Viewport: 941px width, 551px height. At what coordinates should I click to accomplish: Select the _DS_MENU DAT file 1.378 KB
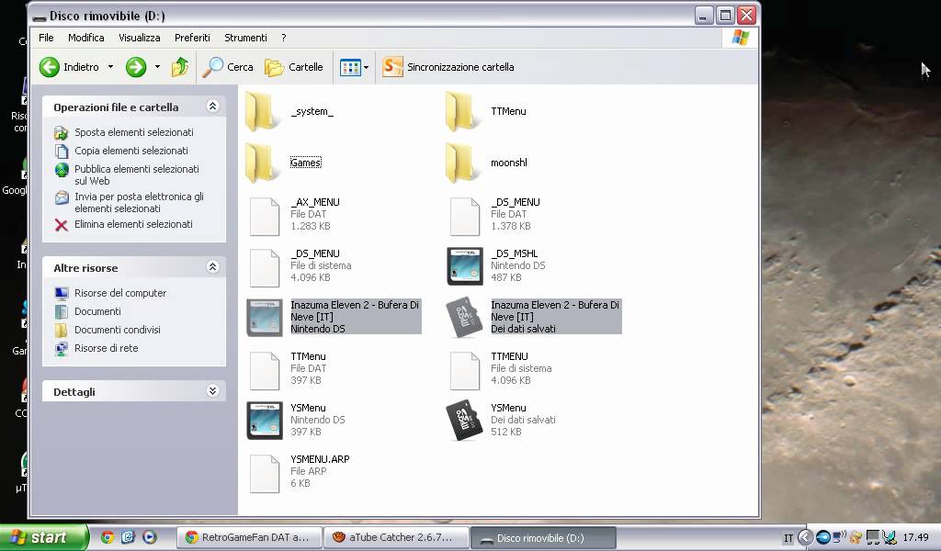465,217
